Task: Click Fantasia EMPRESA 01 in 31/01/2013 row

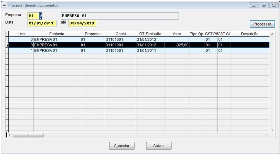Action: pos(57,40)
